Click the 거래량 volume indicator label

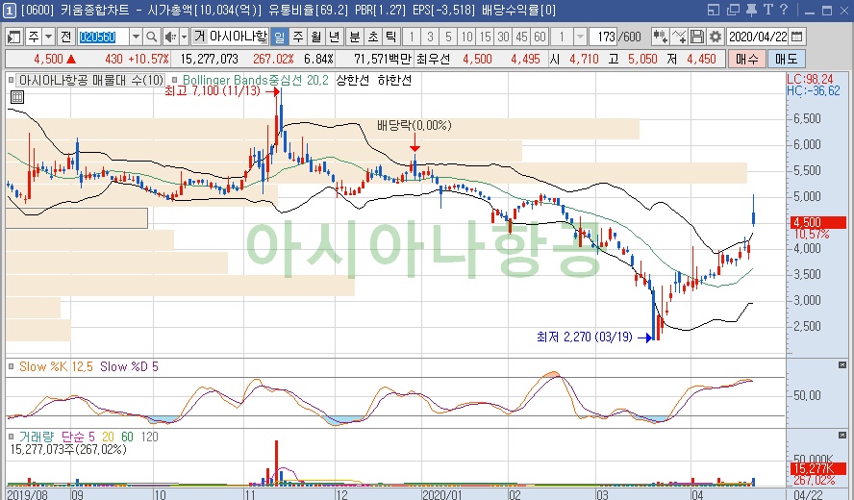tap(37, 437)
